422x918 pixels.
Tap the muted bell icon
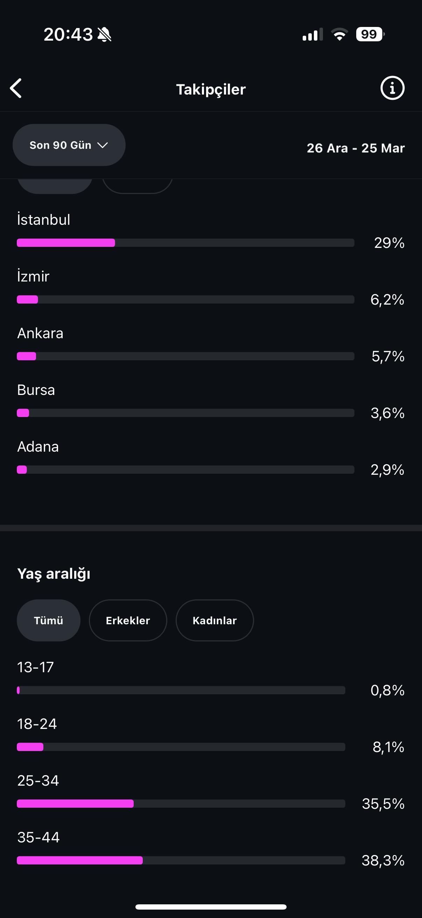click(104, 35)
